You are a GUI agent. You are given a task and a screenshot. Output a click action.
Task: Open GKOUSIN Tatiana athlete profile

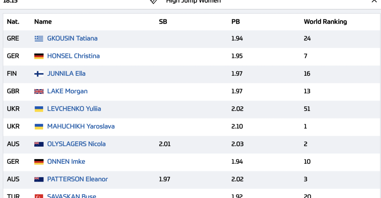pos(72,38)
